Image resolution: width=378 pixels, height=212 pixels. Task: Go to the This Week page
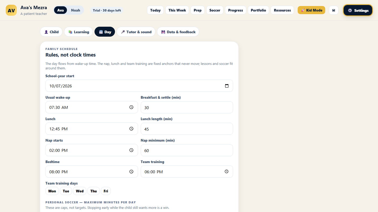point(177,10)
